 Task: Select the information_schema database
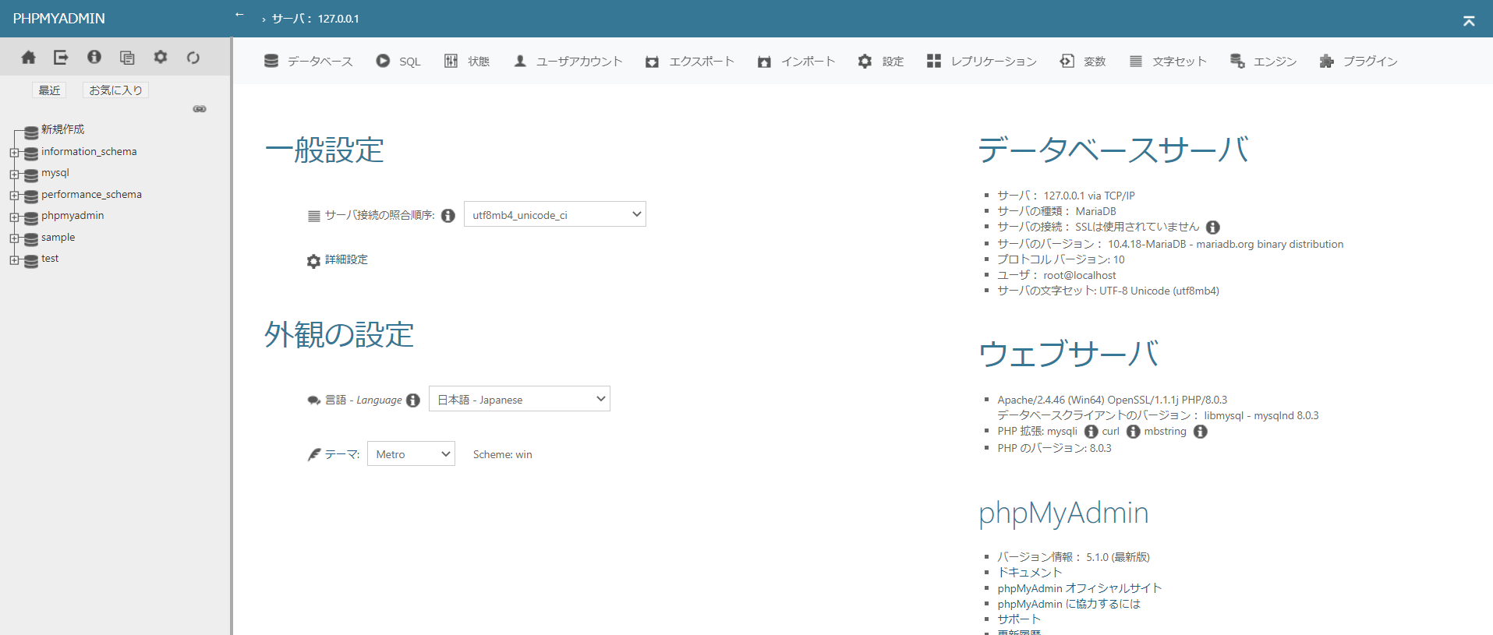(x=89, y=152)
